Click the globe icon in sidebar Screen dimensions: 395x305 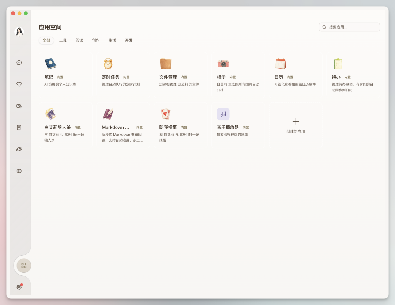19,171
